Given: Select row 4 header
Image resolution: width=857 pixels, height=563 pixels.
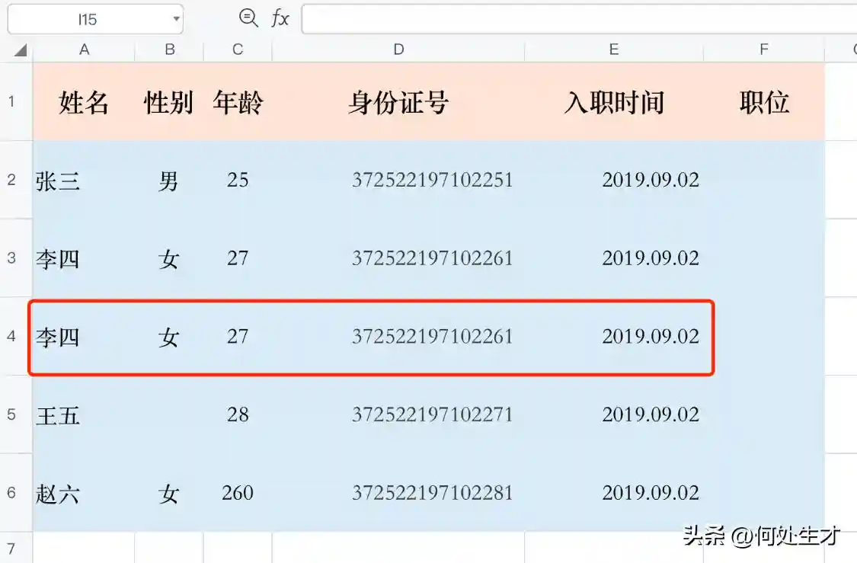Looking at the screenshot, I should click(11, 336).
